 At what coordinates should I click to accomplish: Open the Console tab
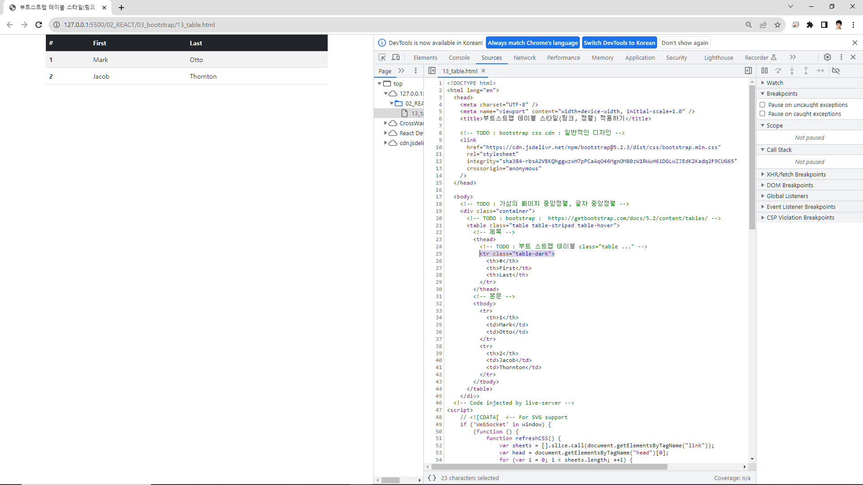[459, 57]
